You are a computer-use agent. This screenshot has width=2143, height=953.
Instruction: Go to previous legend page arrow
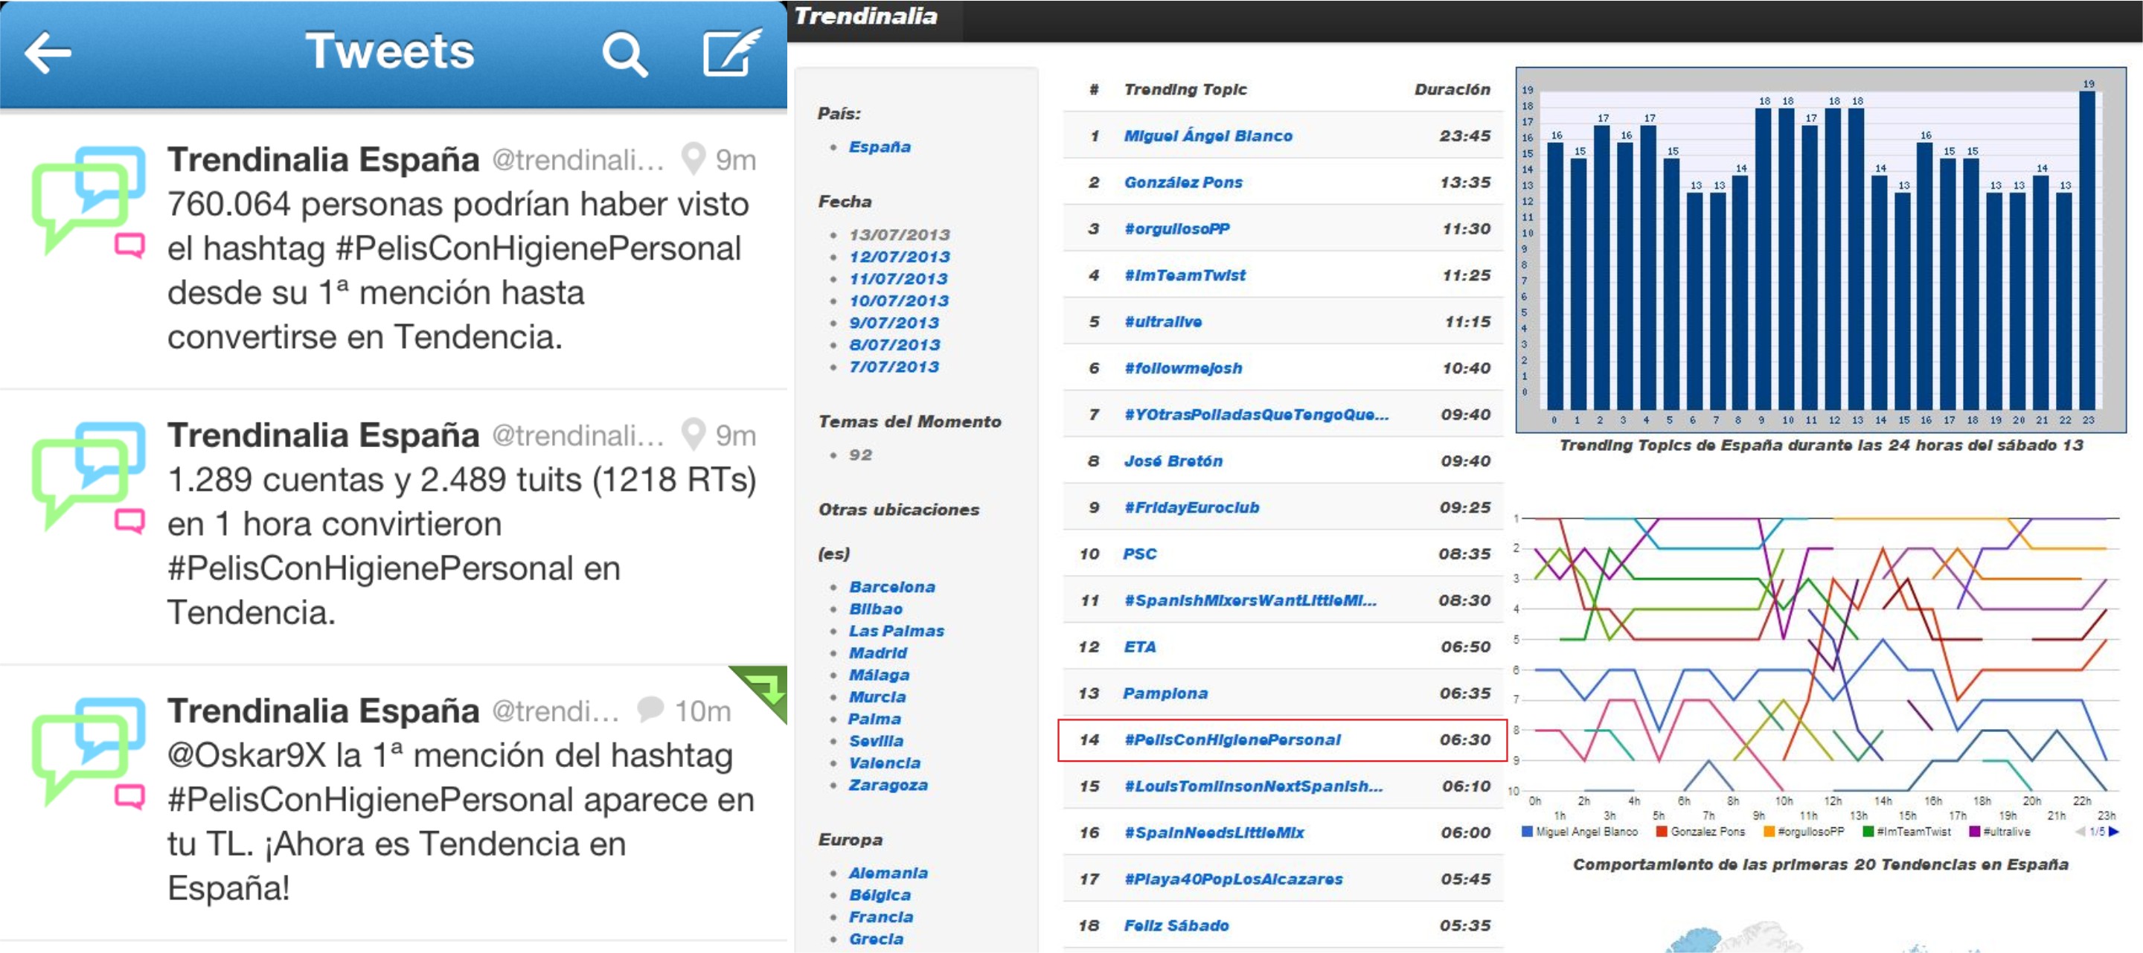(x=2080, y=832)
